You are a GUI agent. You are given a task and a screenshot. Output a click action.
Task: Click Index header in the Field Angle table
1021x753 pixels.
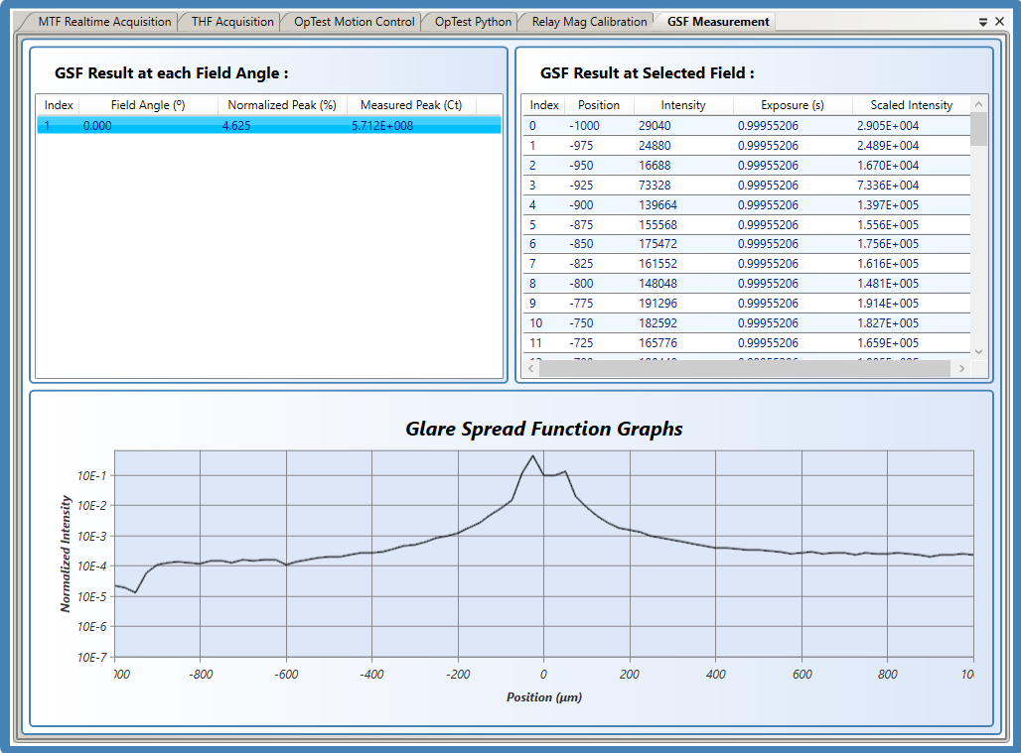point(59,105)
